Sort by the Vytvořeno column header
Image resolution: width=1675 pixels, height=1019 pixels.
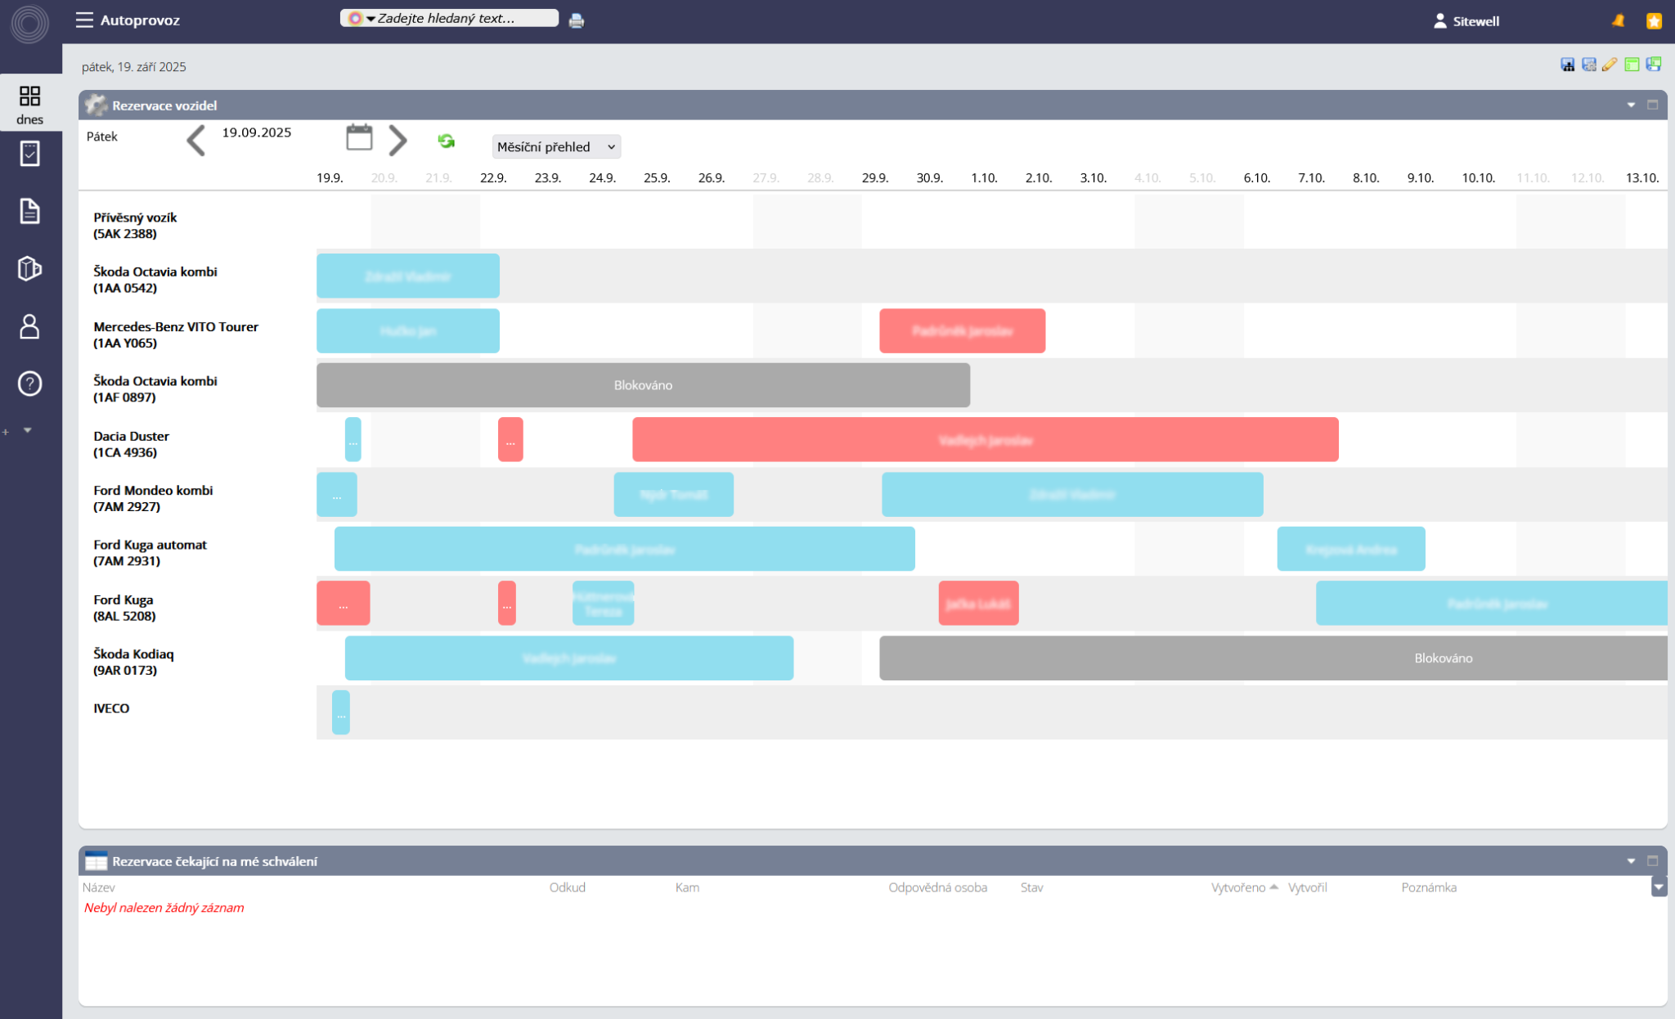pyautogui.click(x=1238, y=887)
